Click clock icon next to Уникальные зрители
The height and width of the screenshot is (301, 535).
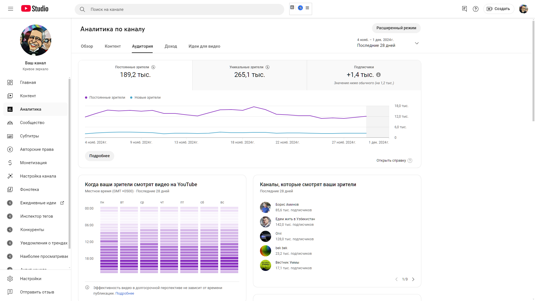[267, 67]
